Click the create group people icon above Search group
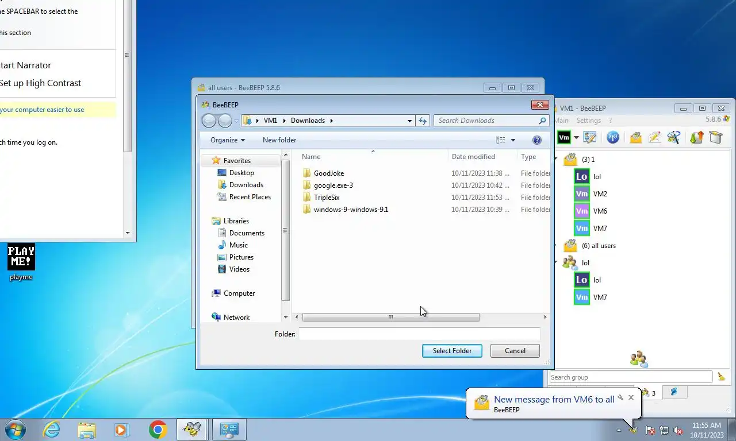736x441 pixels. 638,359
